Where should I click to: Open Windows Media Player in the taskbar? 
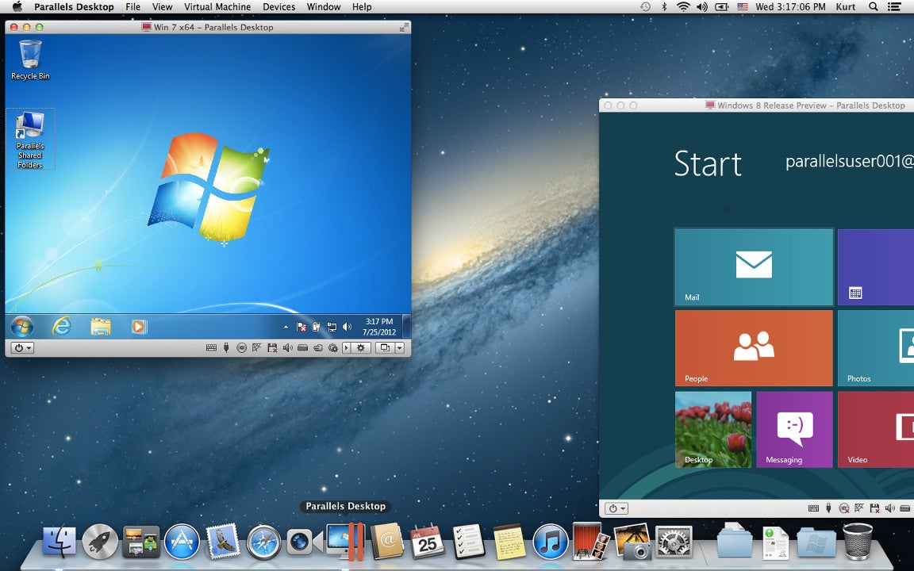139,326
